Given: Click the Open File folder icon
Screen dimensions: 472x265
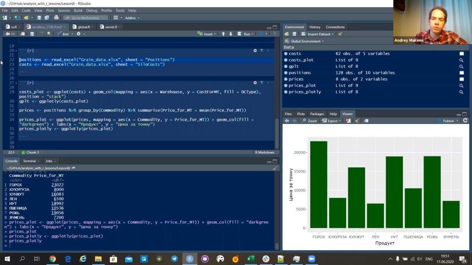Looking at the screenshot, I should pos(26,18).
